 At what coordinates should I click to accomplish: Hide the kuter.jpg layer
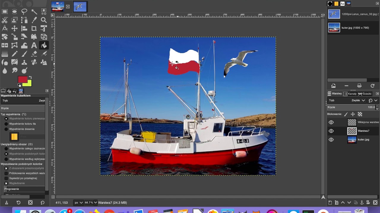[331, 140]
